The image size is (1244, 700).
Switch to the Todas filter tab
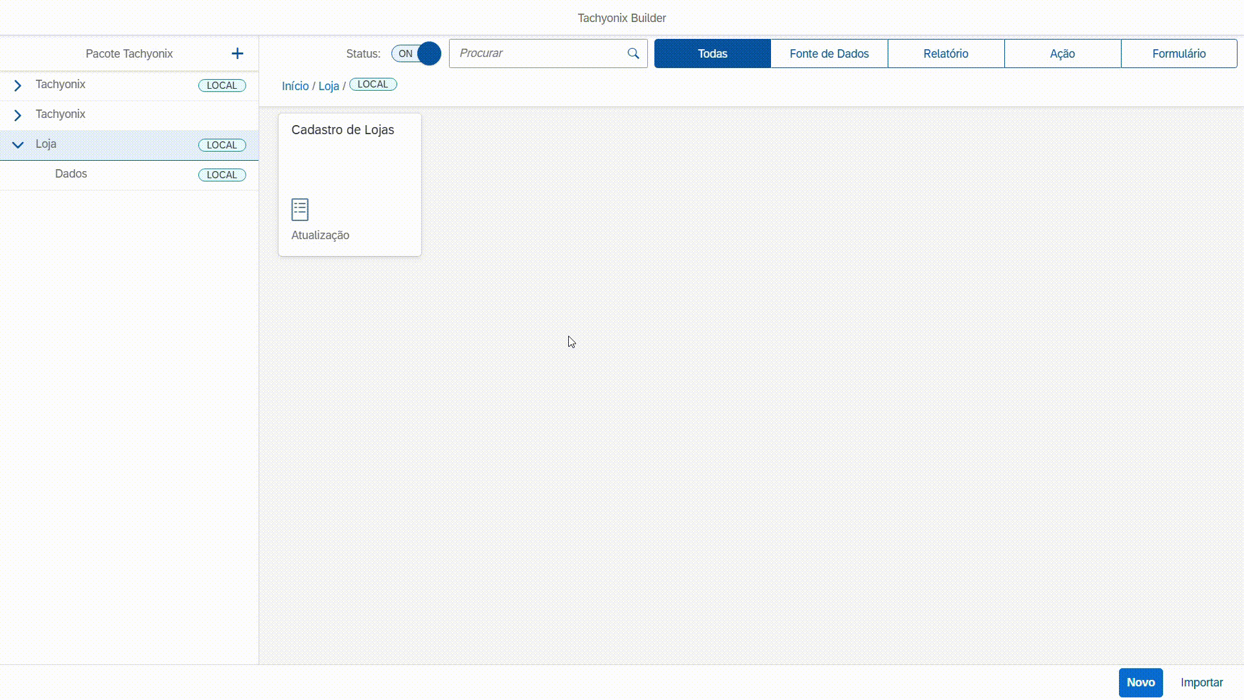coord(712,54)
